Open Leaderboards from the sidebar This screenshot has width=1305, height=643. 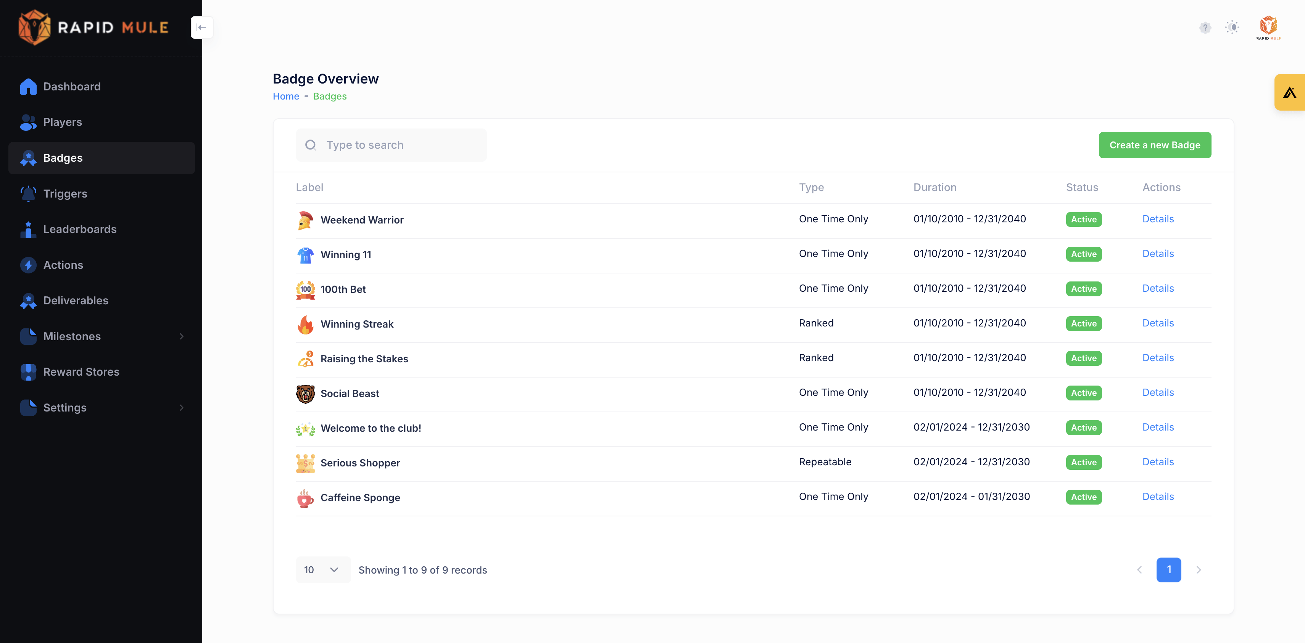click(x=79, y=229)
